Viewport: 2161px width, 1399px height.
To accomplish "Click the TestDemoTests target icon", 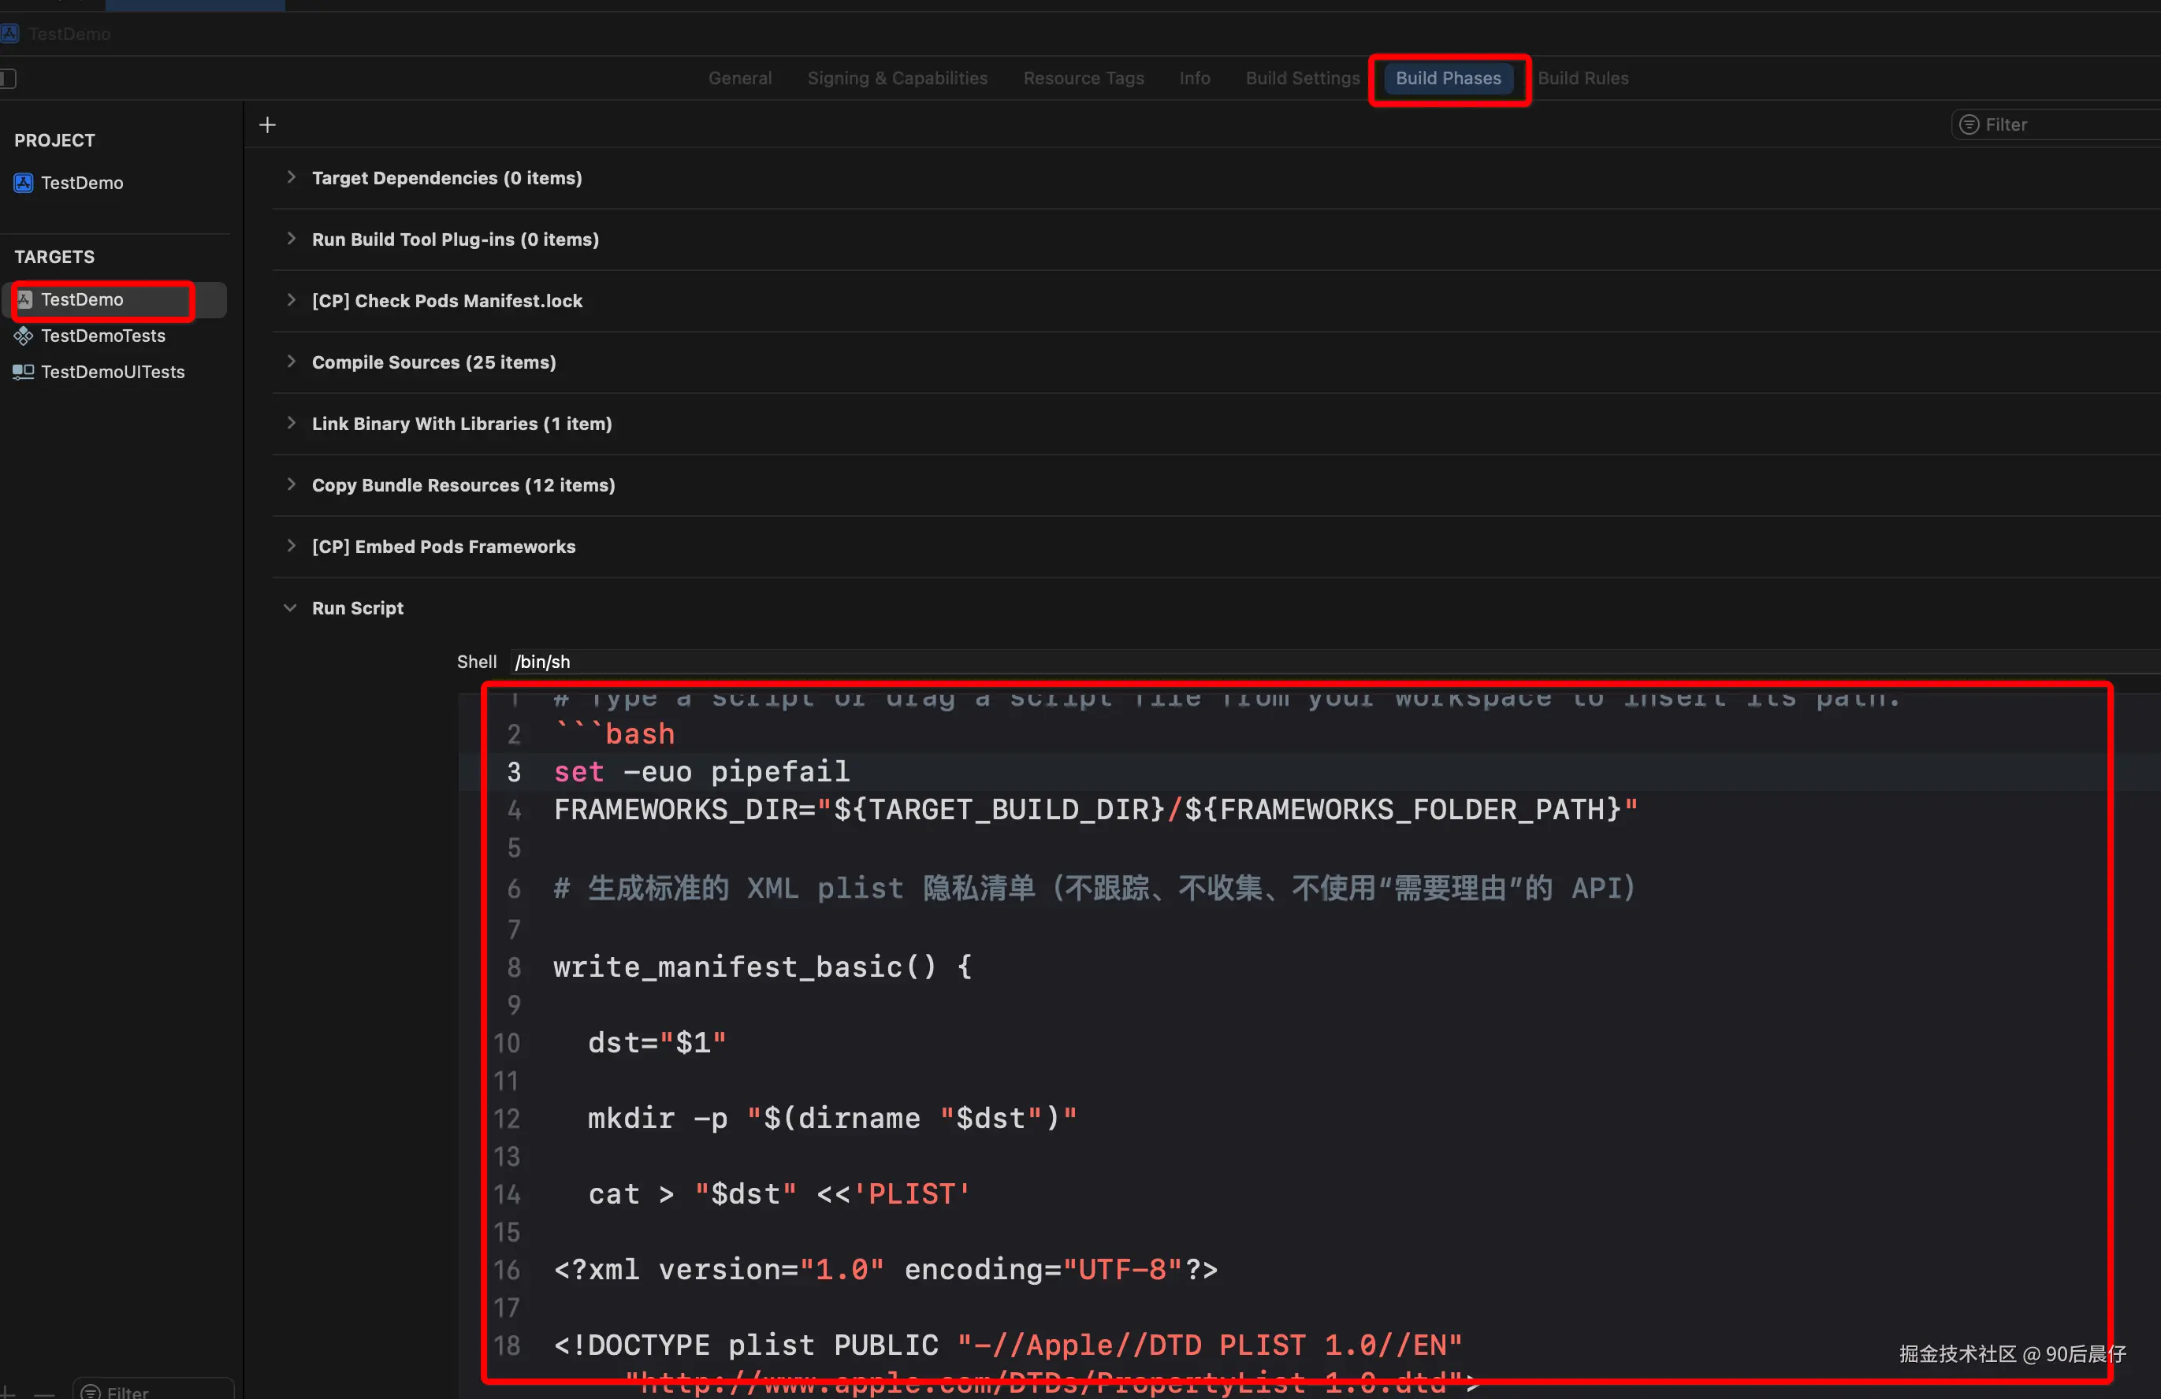I will click(x=24, y=336).
